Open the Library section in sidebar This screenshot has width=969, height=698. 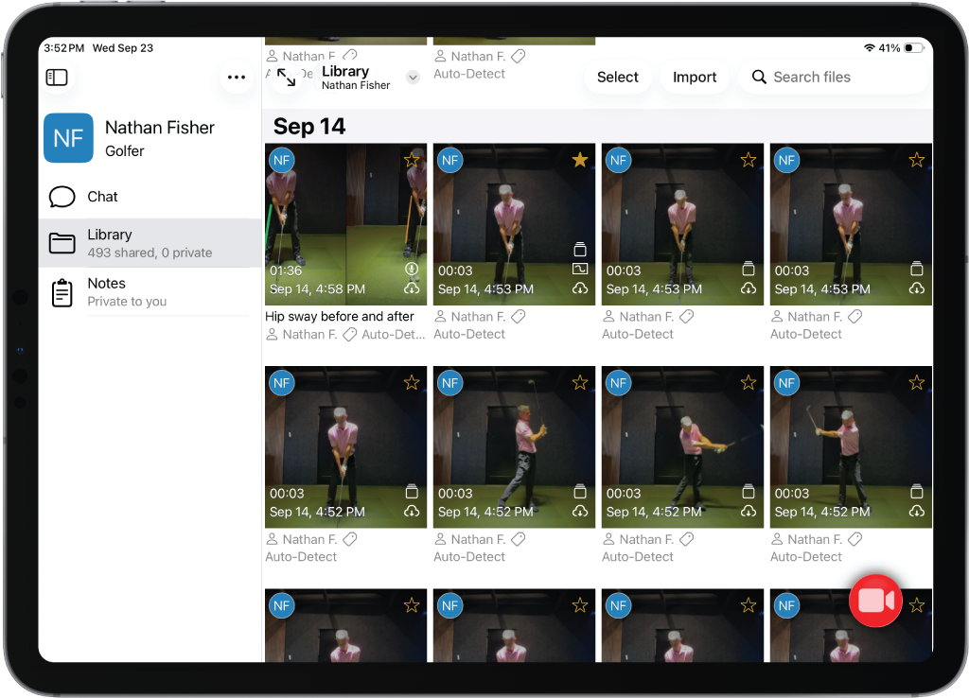pyautogui.click(x=150, y=243)
